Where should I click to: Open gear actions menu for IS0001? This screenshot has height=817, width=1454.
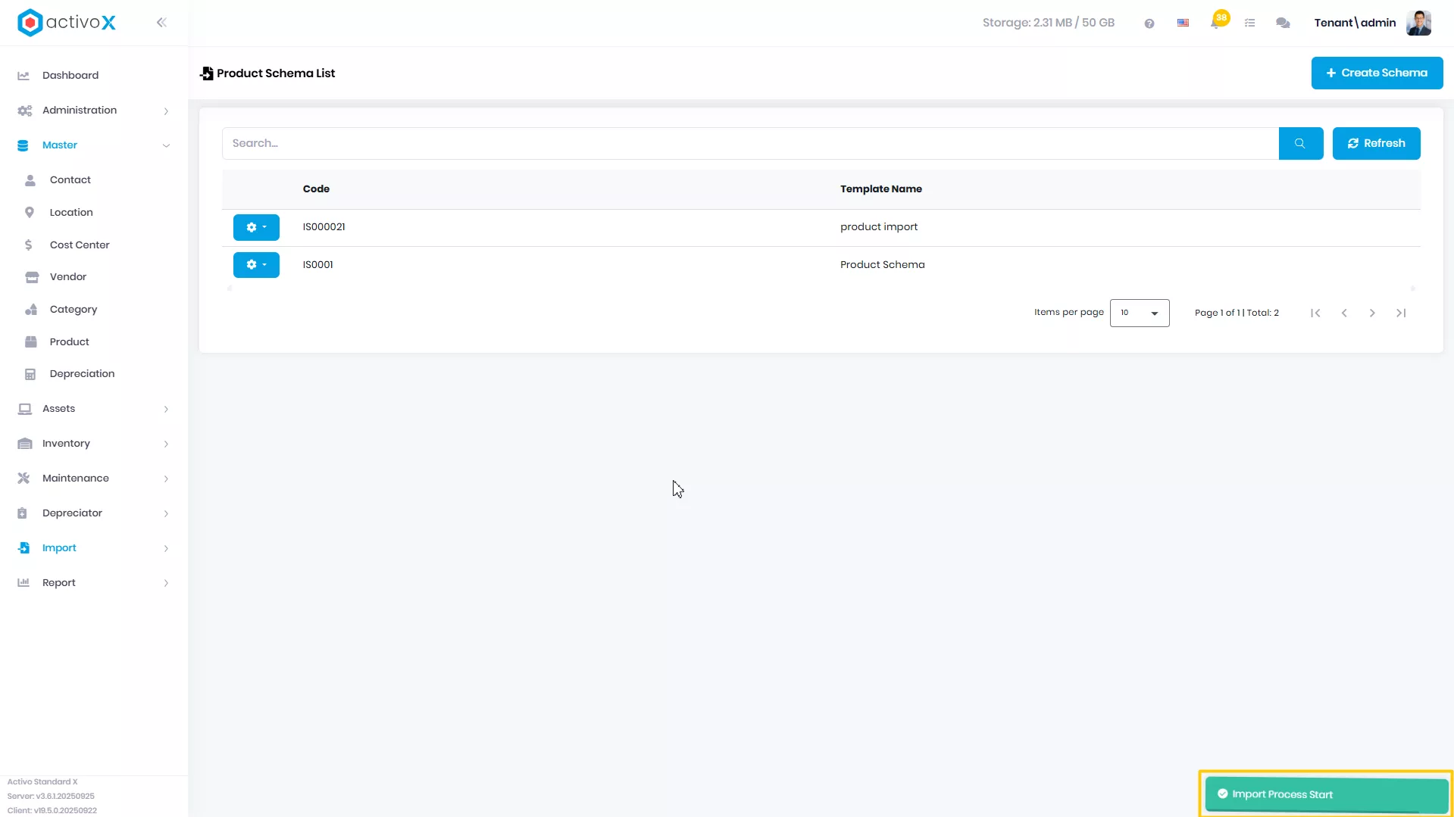pyautogui.click(x=256, y=265)
